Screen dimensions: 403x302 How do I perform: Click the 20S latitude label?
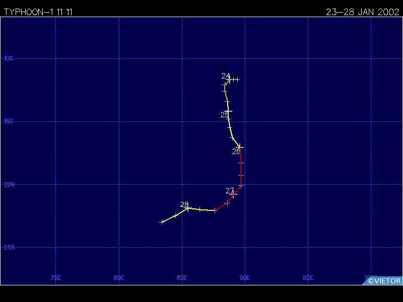tap(9, 184)
